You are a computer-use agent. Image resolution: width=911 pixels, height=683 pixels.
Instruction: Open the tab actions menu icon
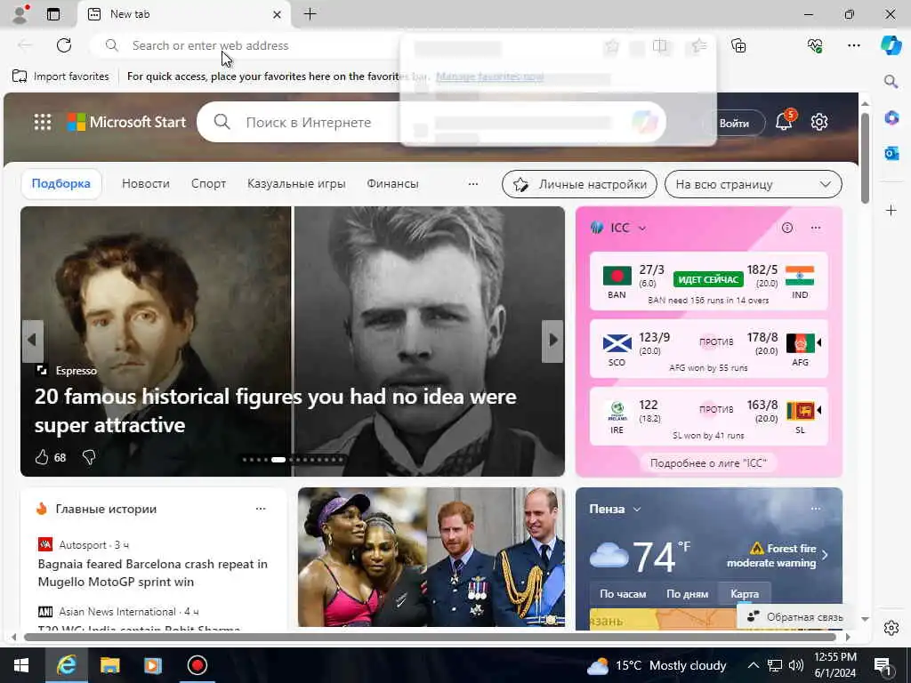point(53,14)
